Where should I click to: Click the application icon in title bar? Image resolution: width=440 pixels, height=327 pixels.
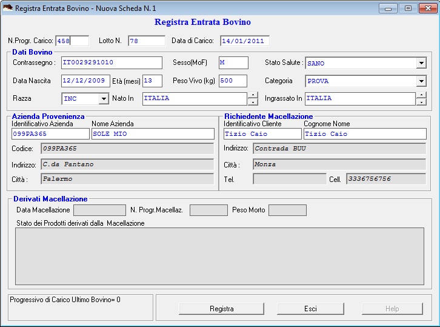coord(8,8)
